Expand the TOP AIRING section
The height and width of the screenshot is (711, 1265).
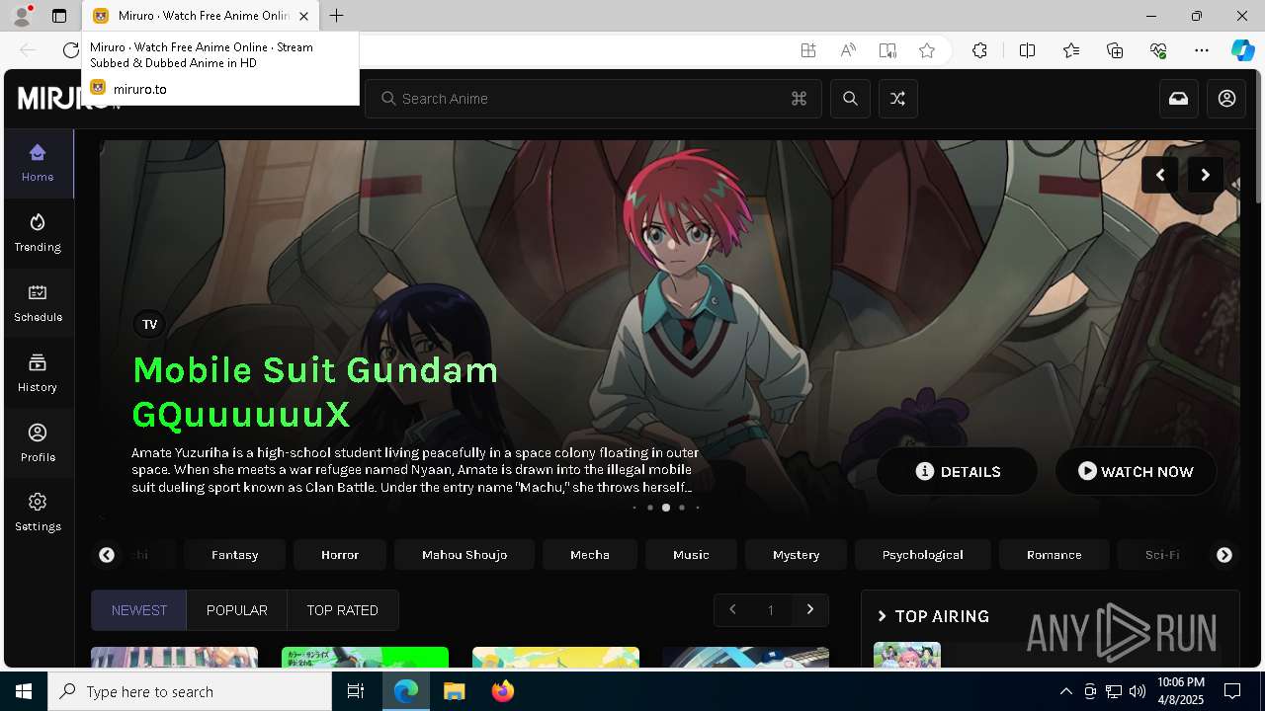point(933,616)
